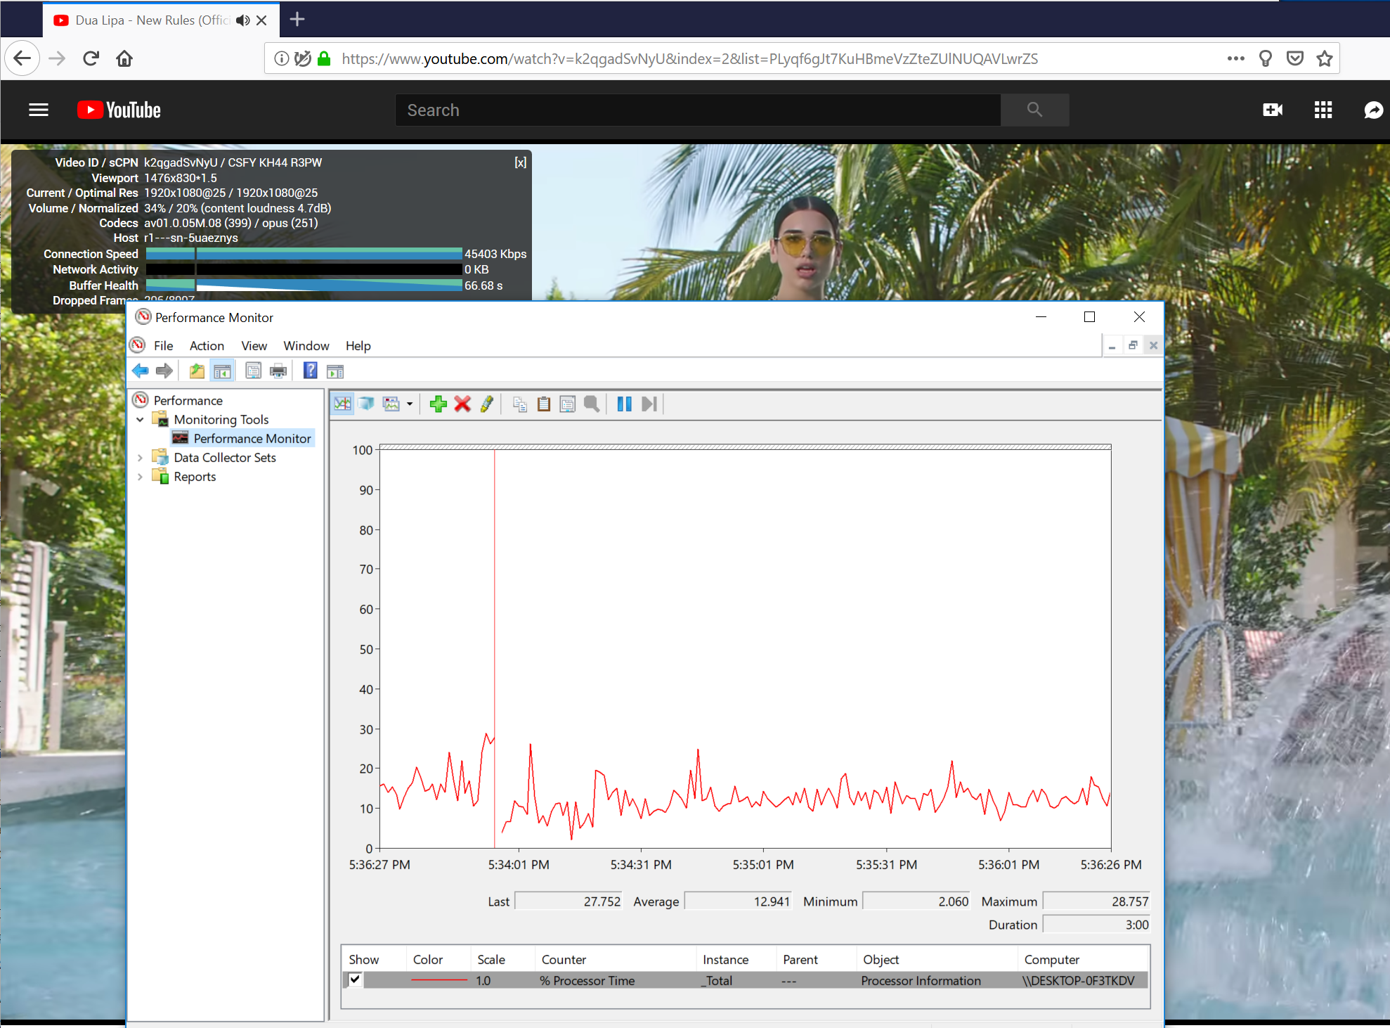Click the Firefox browser forward arrow
Screen dimensions: 1390x1028
pyautogui.click(x=57, y=58)
